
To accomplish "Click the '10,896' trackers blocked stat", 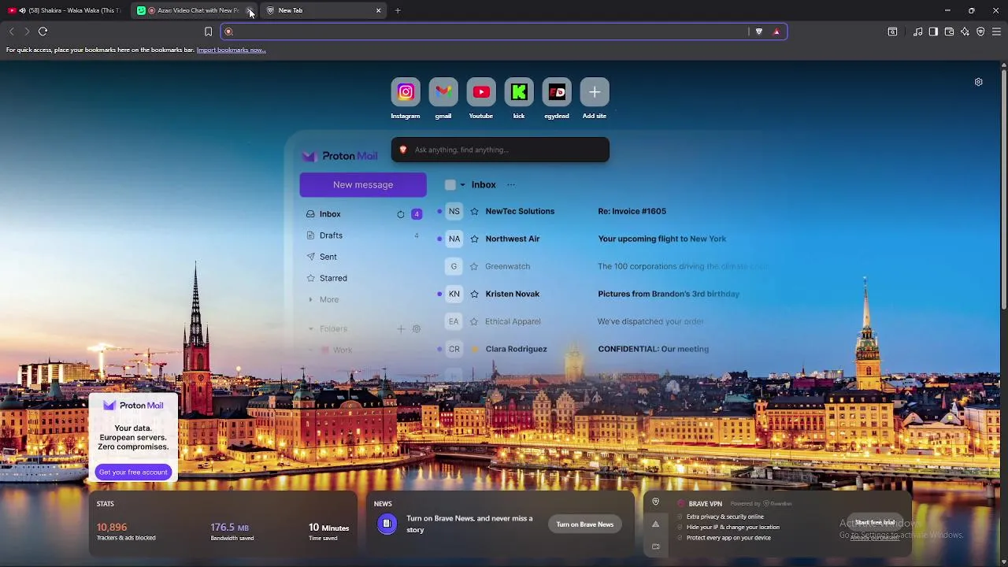I will coord(112,527).
